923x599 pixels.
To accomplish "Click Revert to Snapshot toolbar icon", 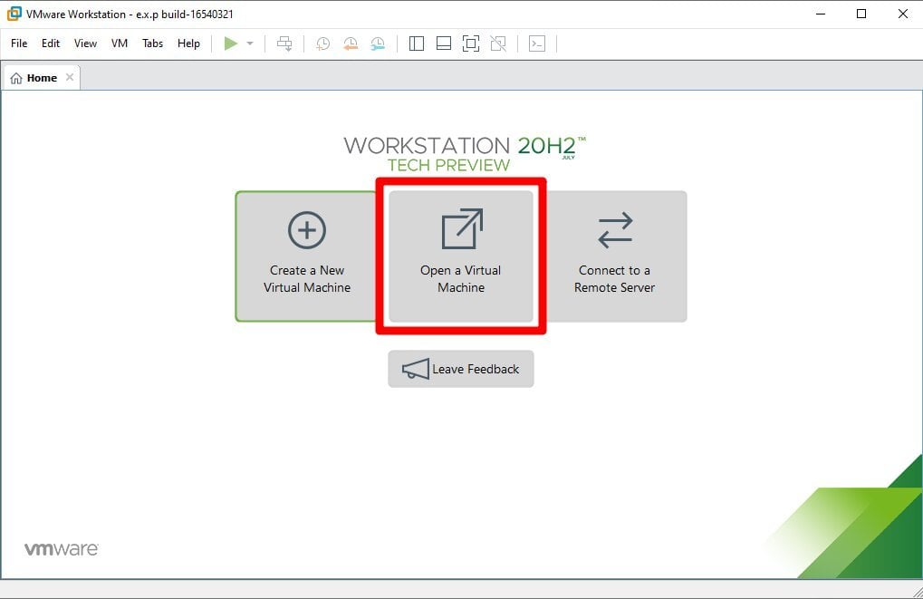I will pyautogui.click(x=351, y=43).
